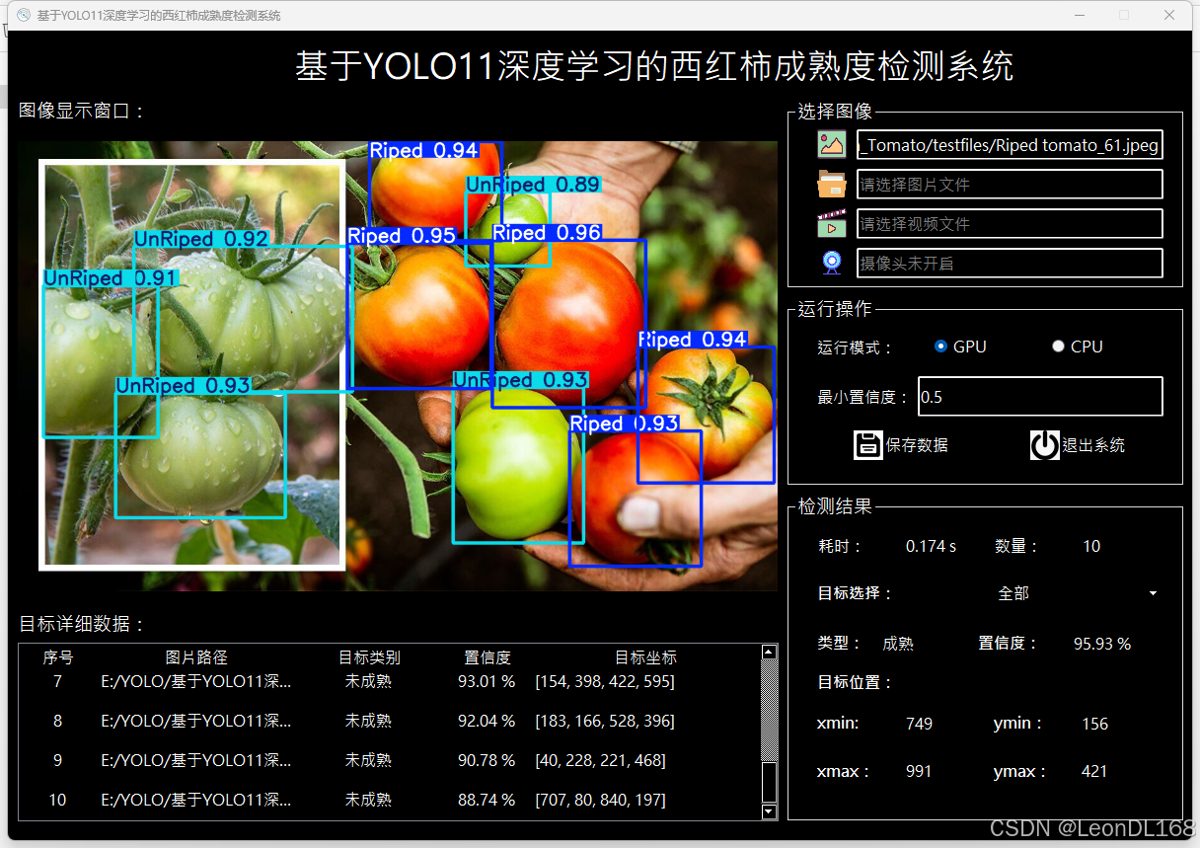Click the scroll-down arrow on the results table

(x=769, y=812)
